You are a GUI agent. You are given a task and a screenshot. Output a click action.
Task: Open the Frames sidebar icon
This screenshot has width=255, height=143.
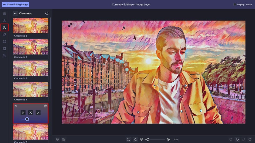(x=4, y=42)
